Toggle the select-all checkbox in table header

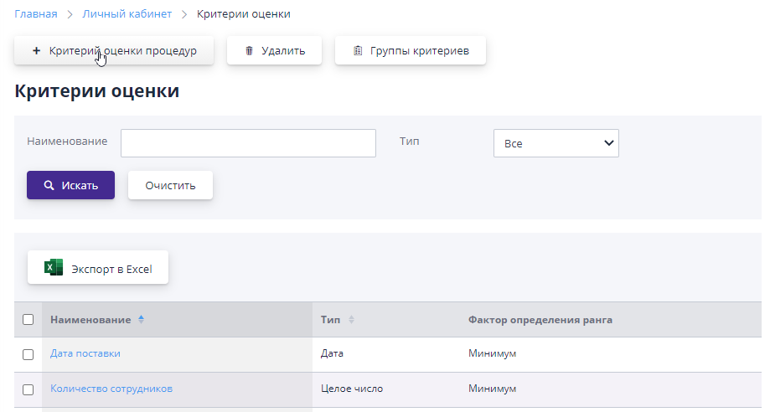28,320
